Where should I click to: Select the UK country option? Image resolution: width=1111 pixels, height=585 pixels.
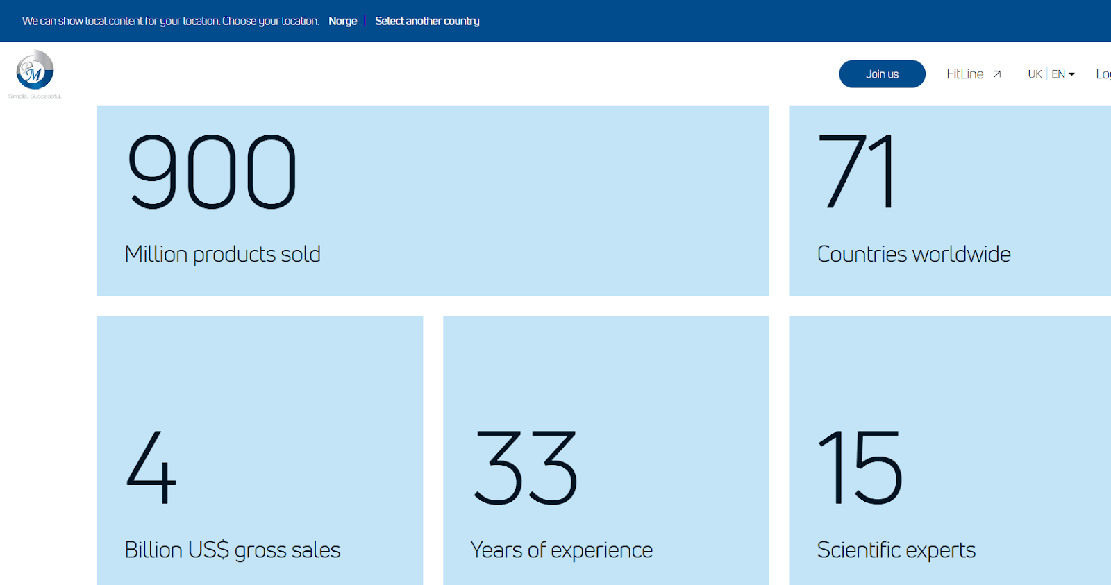pyautogui.click(x=1035, y=74)
